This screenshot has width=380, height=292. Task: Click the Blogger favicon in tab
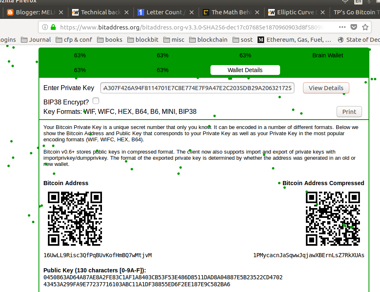10,12
